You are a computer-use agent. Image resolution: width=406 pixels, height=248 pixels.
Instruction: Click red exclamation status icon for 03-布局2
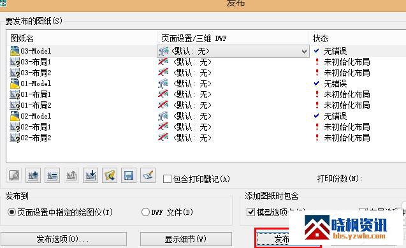(x=317, y=73)
